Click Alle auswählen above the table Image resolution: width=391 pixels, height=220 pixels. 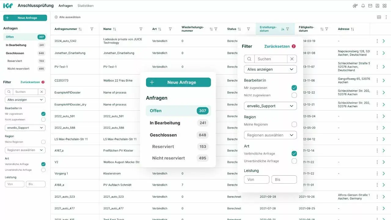coord(68,17)
